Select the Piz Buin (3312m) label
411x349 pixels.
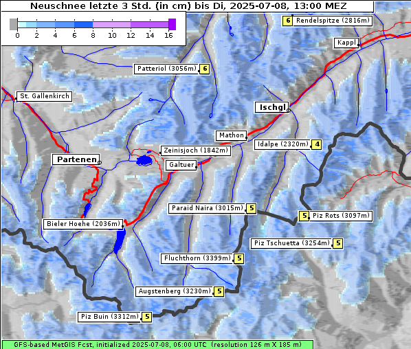pyautogui.click(x=109, y=317)
